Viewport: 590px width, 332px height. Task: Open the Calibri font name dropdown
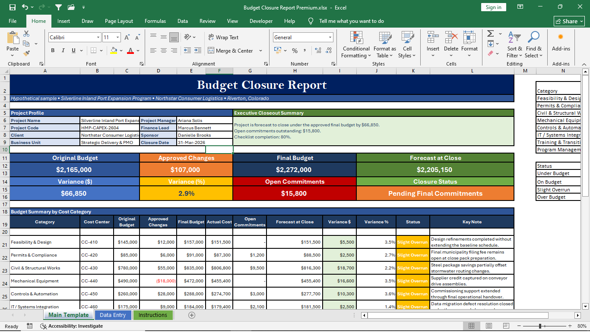click(x=98, y=38)
